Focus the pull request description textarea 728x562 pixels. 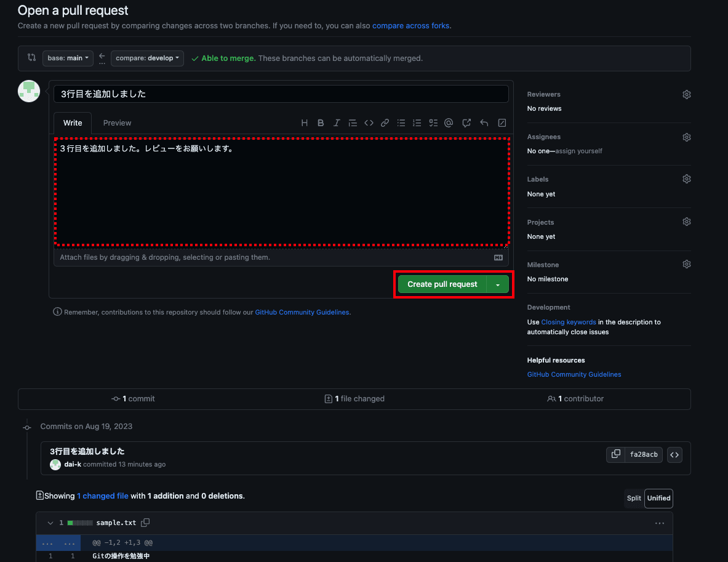click(282, 191)
